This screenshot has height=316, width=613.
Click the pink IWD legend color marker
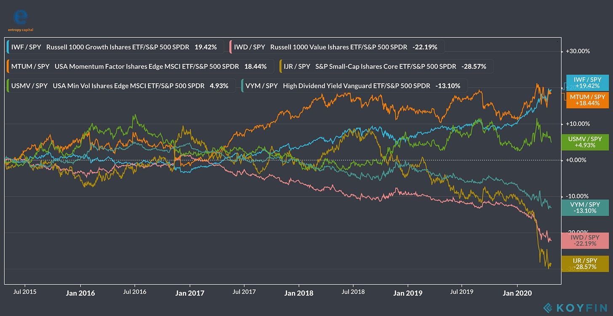(231, 47)
